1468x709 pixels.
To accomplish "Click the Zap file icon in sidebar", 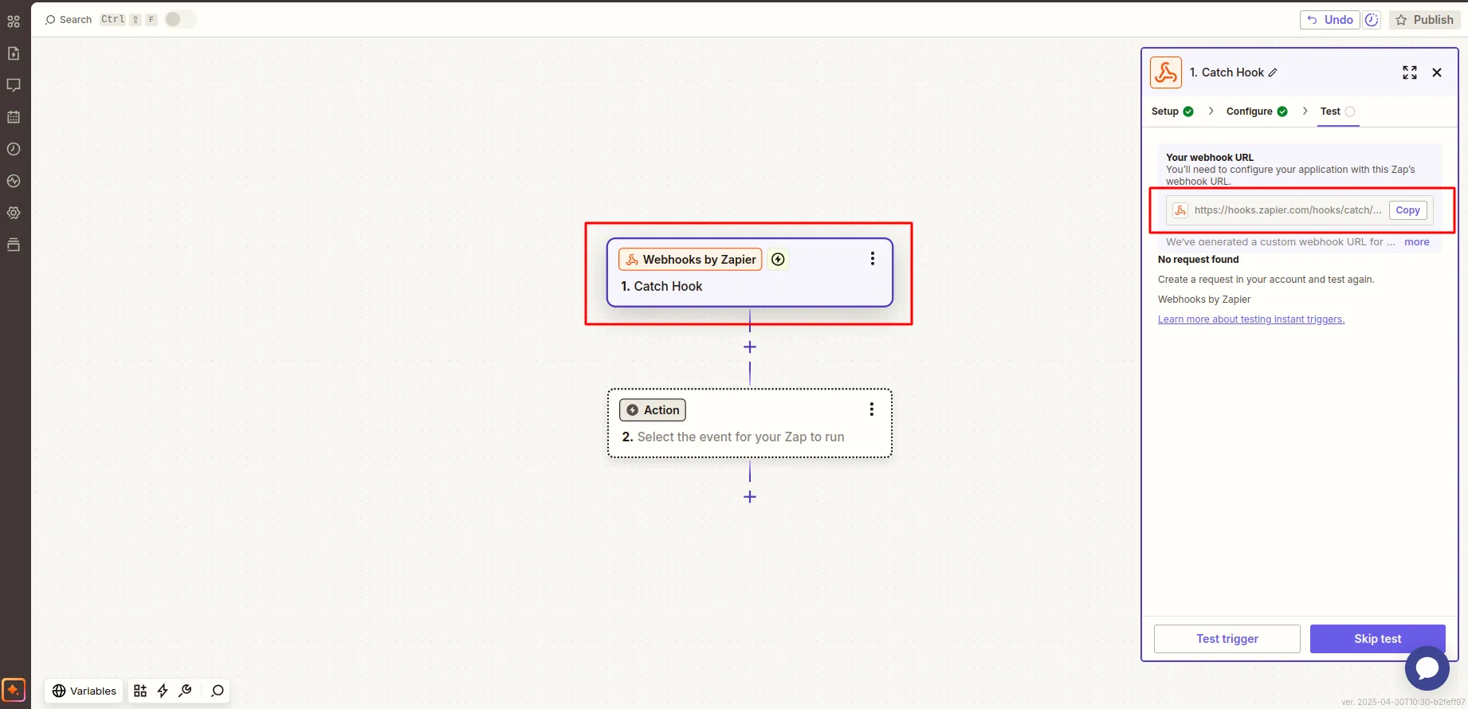I will point(14,53).
